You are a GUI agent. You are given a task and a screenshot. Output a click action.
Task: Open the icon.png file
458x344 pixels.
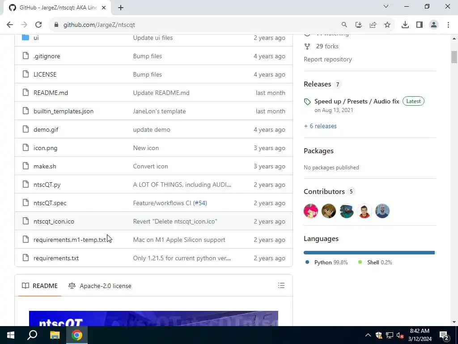pyautogui.click(x=45, y=148)
